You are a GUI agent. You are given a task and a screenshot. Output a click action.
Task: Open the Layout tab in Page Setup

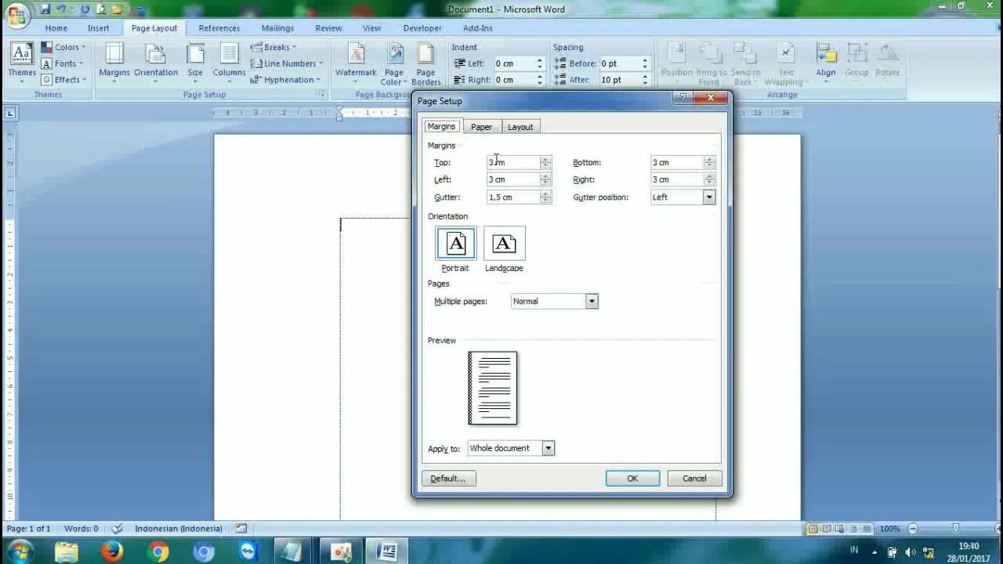click(520, 127)
